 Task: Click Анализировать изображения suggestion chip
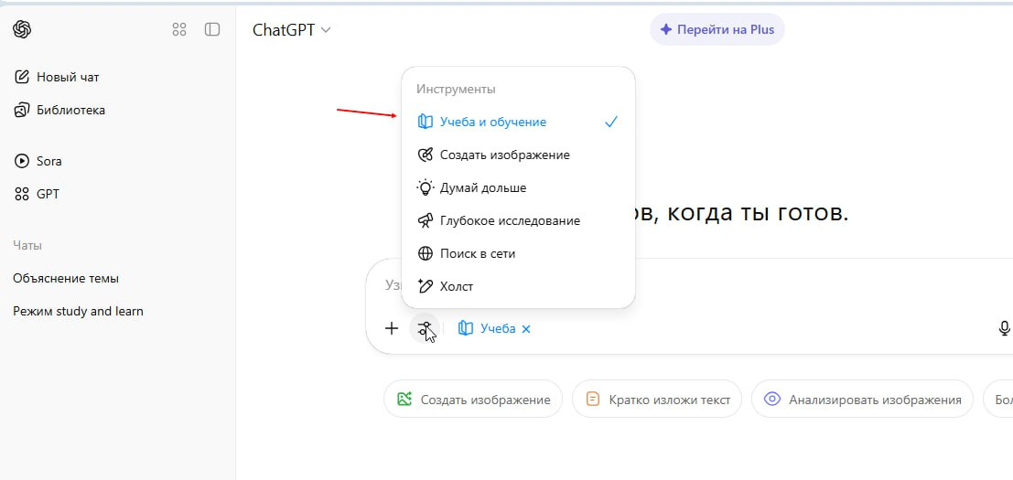[863, 400]
